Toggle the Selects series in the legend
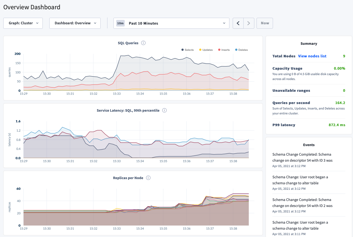This screenshot has width=353, height=237. pyautogui.click(x=187, y=50)
